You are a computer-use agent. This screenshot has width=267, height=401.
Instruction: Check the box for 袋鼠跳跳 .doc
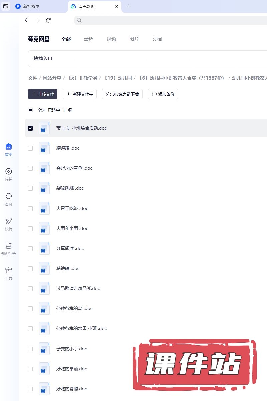(x=30, y=188)
